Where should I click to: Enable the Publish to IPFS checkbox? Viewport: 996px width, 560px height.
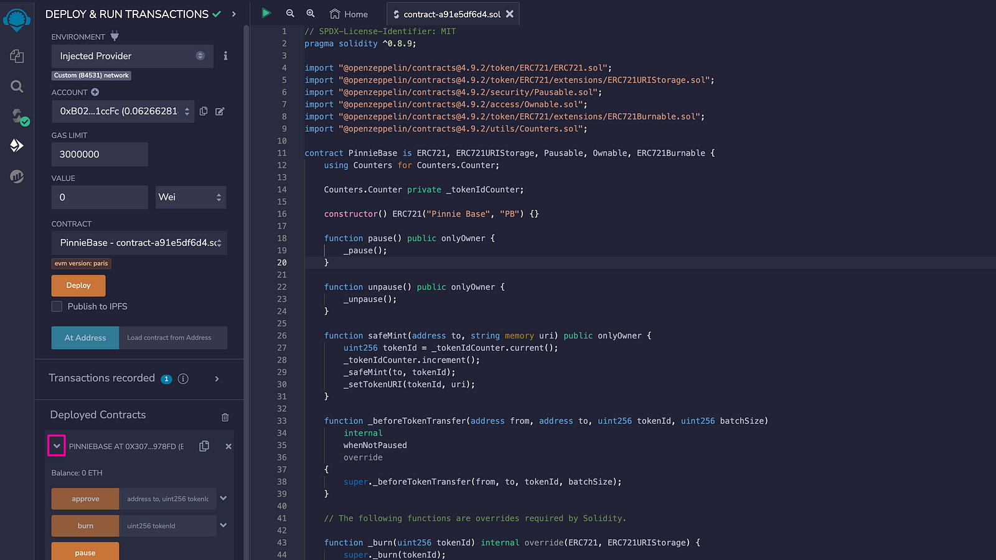click(x=57, y=306)
